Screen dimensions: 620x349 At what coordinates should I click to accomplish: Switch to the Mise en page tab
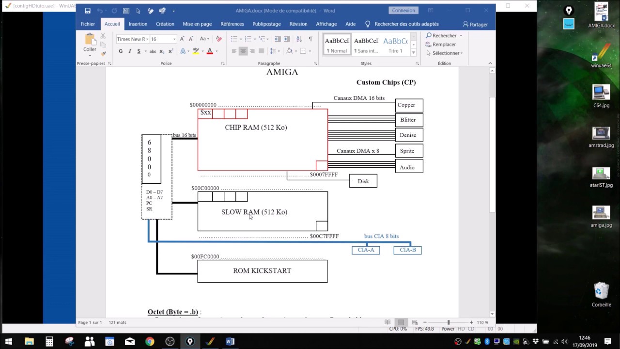pyautogui.click(x=197, y=24)
